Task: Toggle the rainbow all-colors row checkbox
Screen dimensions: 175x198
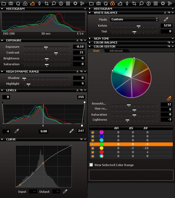Action: tap(93, 156)
